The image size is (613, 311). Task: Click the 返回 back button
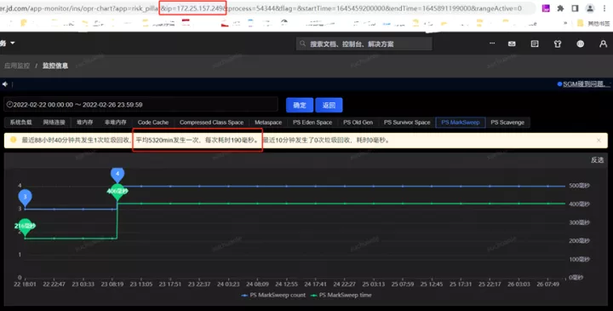[x=329, y=105]
